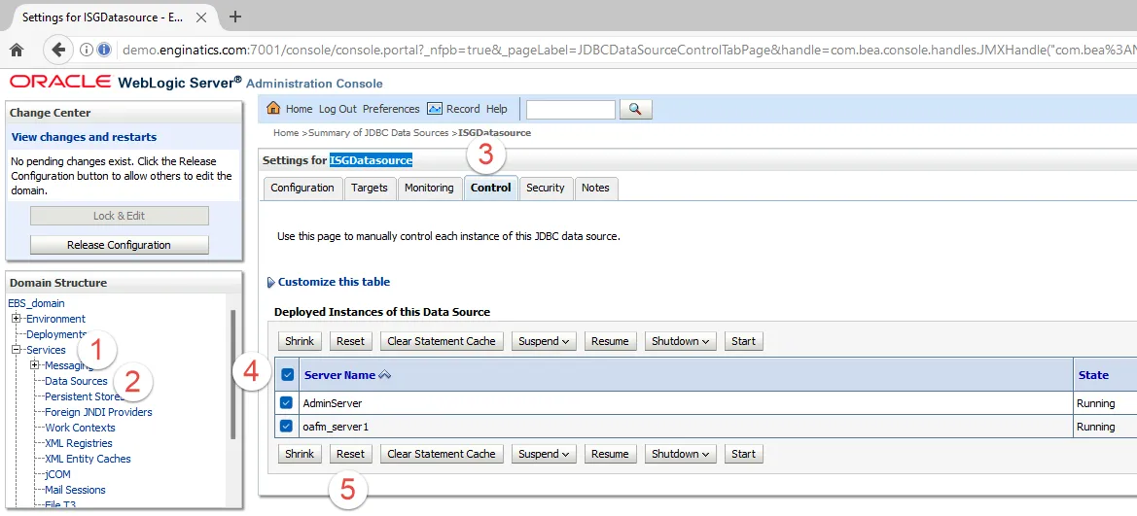1137x516 pixels.
Task: Expand the Messaging tree node
Action: (x=34, y=365)
